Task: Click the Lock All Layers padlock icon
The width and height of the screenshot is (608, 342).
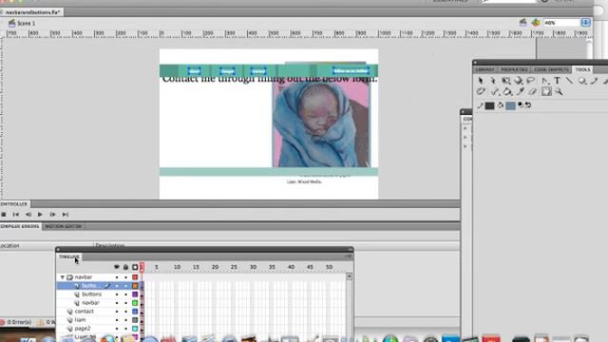Action: pos(125,267)
